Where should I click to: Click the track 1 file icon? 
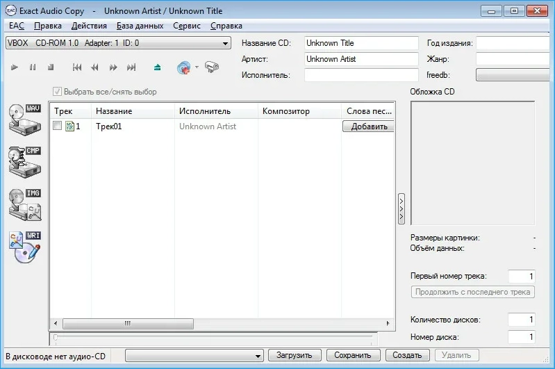69,126
